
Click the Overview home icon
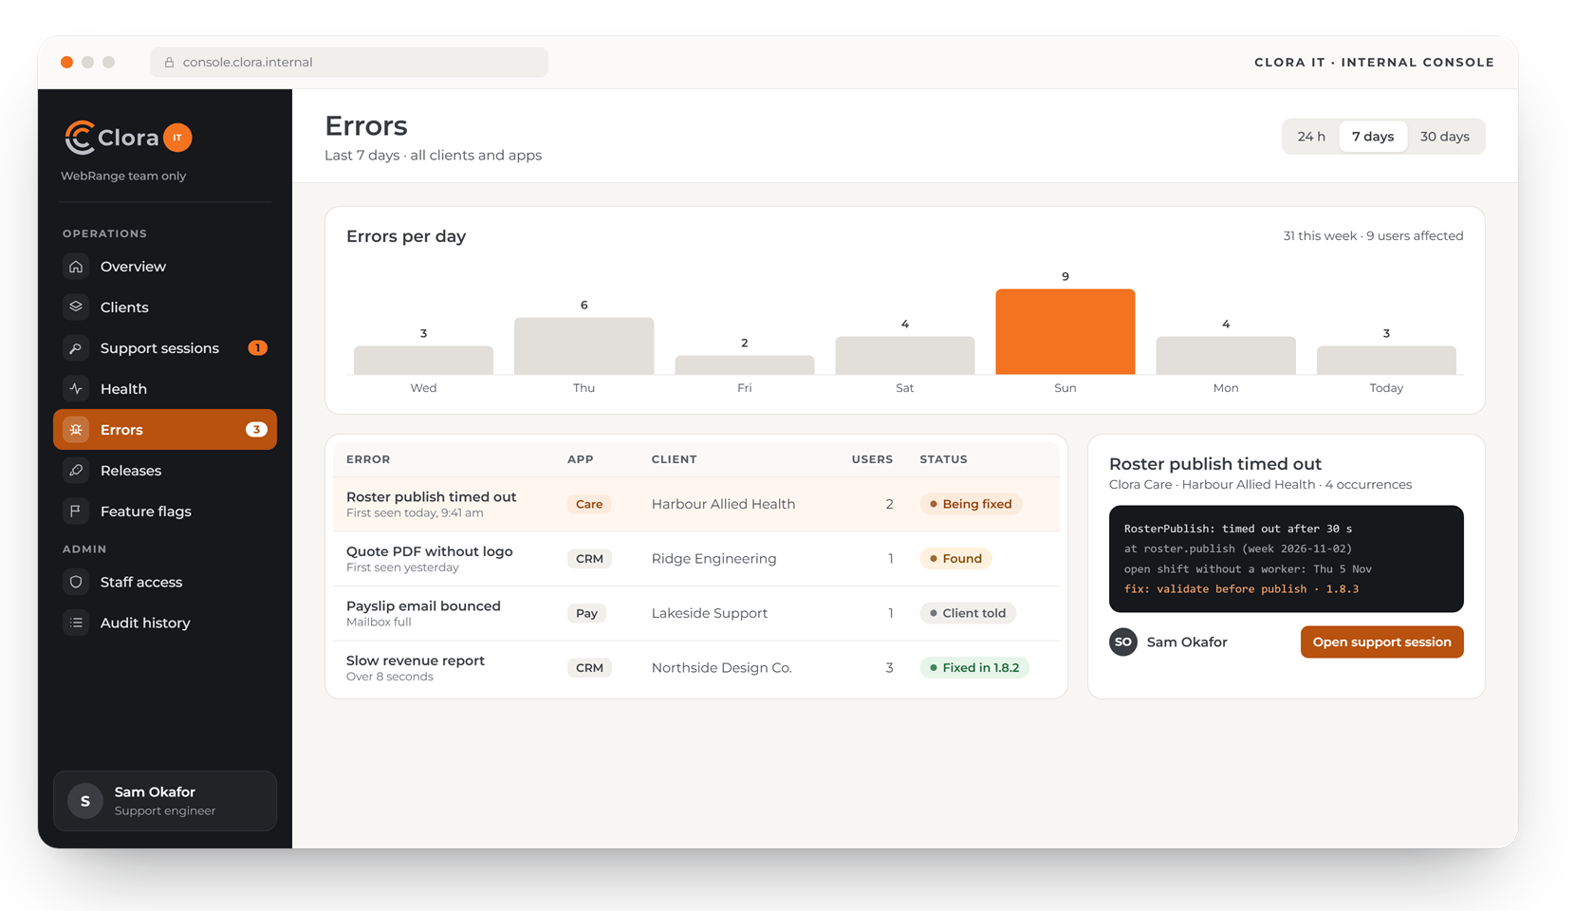76,267
